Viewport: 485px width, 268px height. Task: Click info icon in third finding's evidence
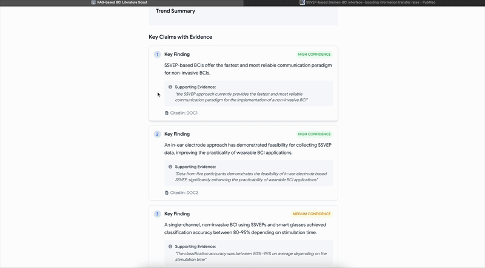tap(170, 246)
